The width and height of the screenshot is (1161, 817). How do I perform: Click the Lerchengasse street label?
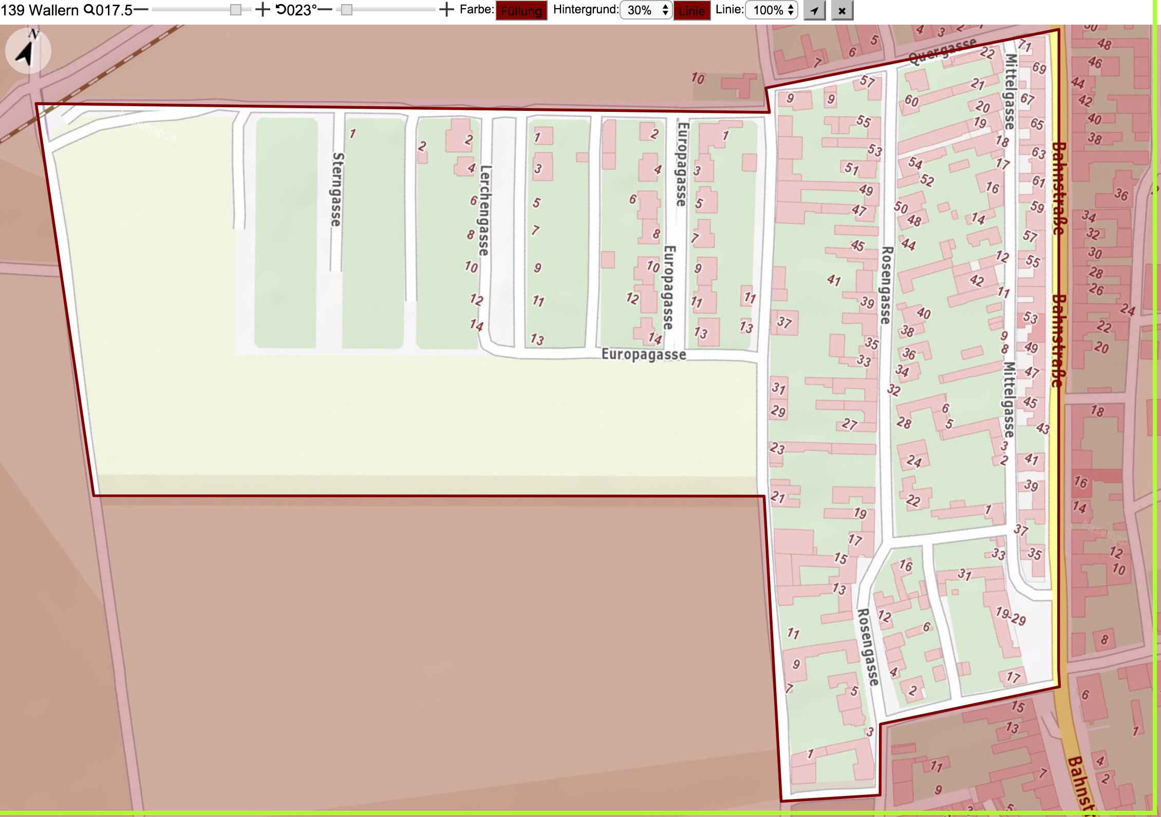[484, 210]
